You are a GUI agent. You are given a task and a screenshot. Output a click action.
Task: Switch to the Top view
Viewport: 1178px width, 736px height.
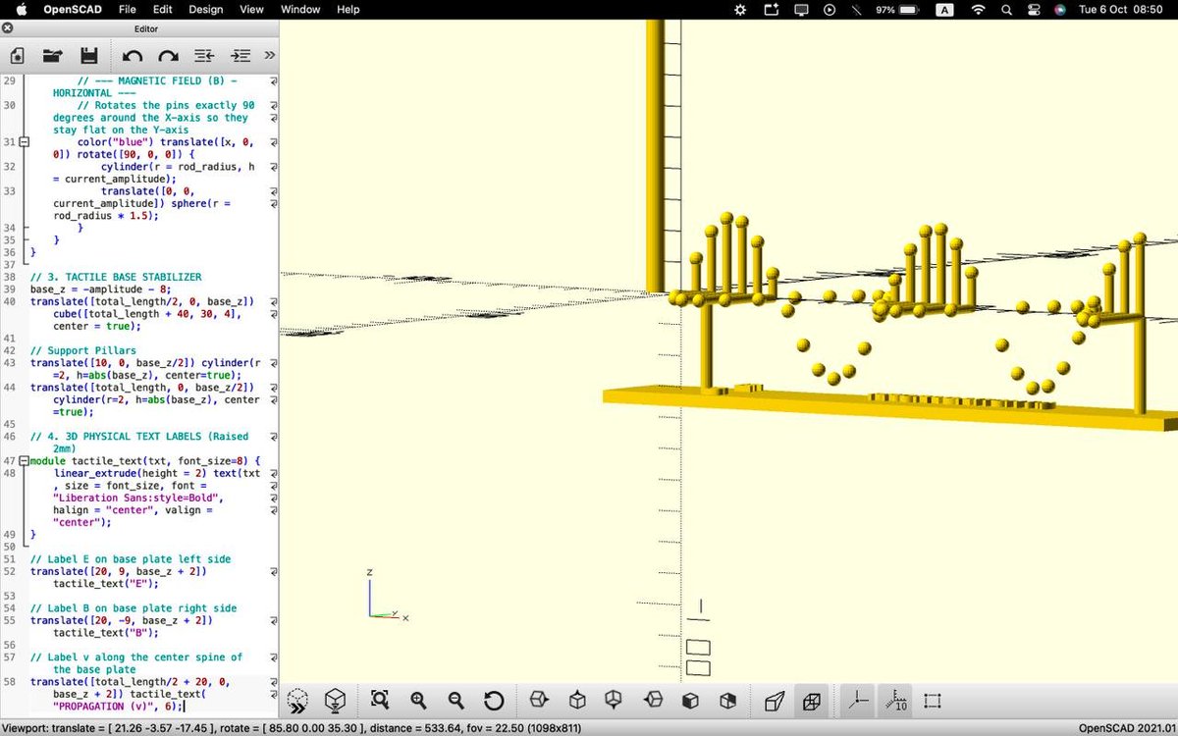coord(577,701)
